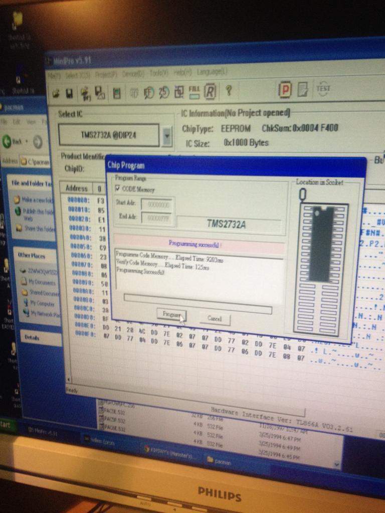Click the Save file toolbar icon
The image size is (385, 513).
tap(70, 93)
